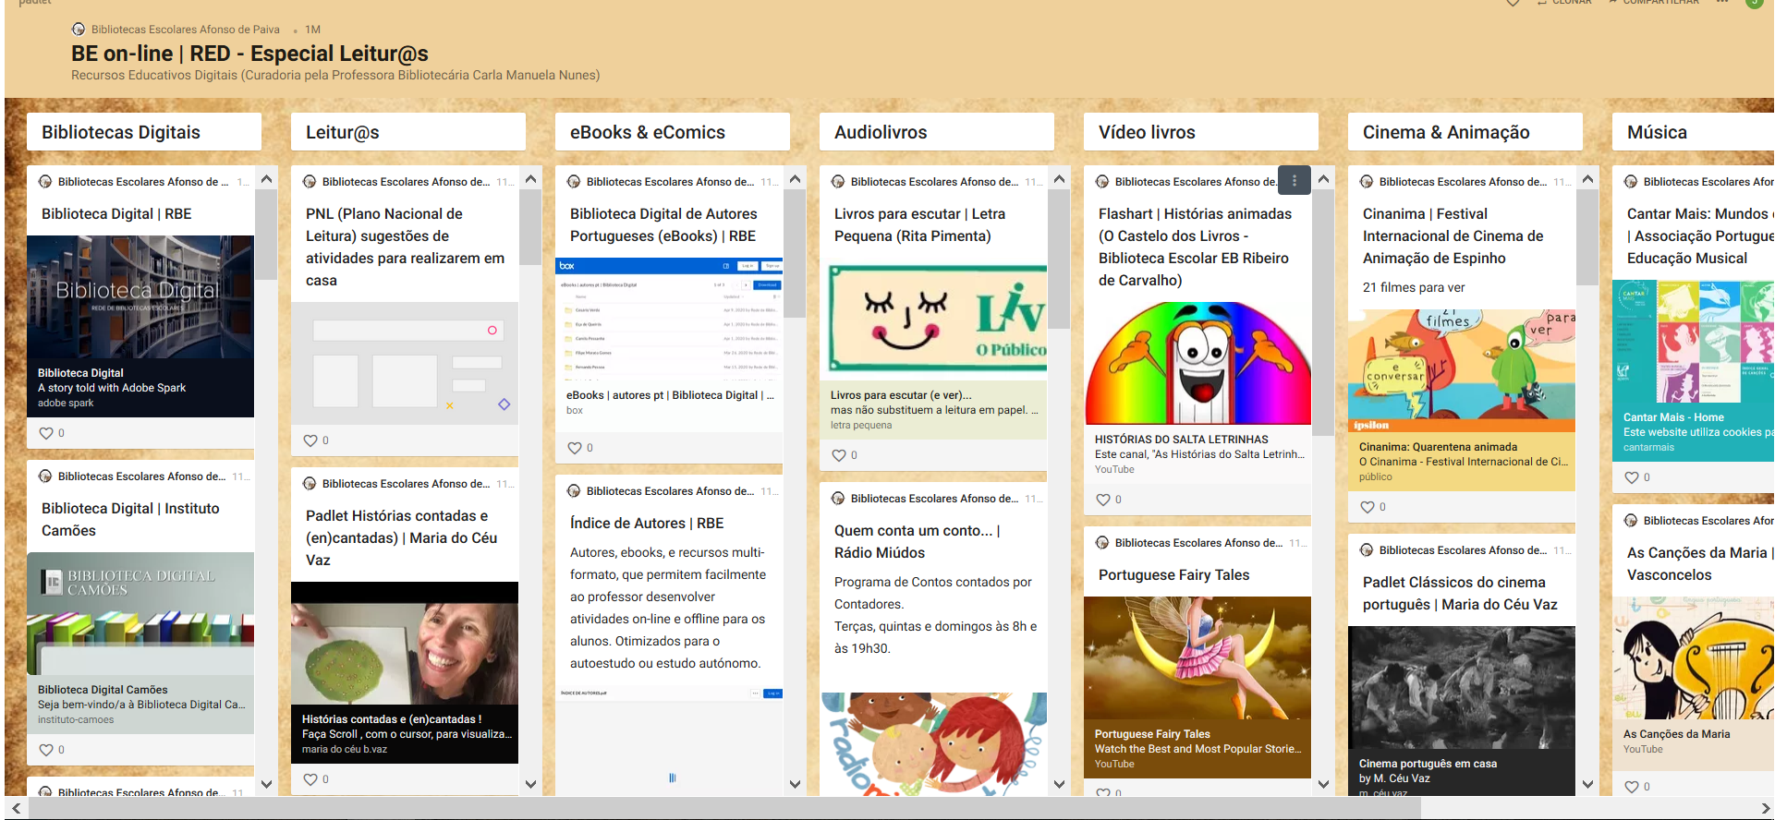Like the Biblioteca Digital de Autores Portugueses post

pos(575,448)
